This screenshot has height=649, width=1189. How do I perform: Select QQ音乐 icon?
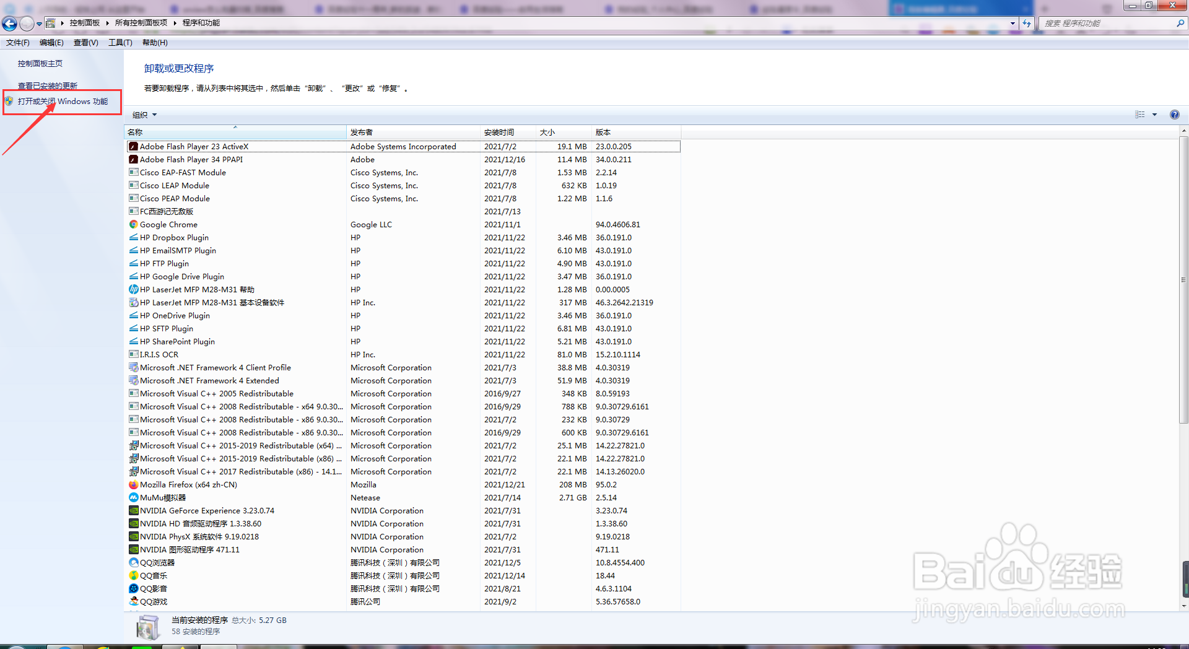133,576
